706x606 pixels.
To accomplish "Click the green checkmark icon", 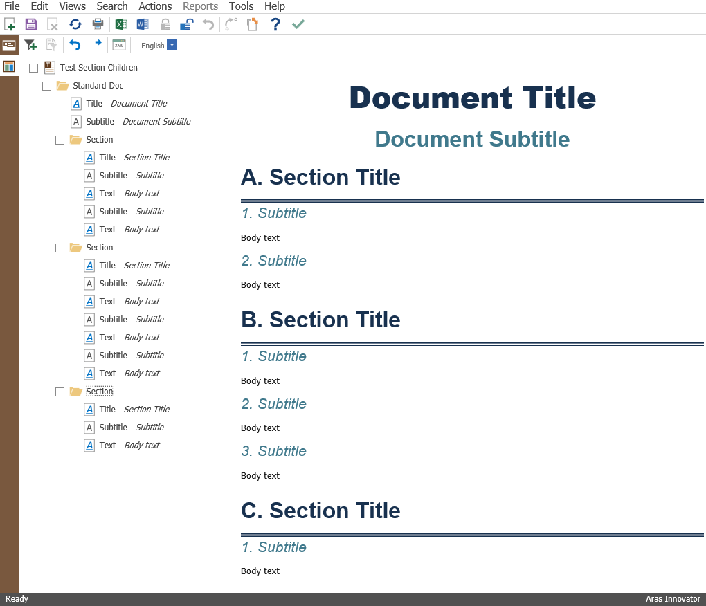I will pos(298,24).
